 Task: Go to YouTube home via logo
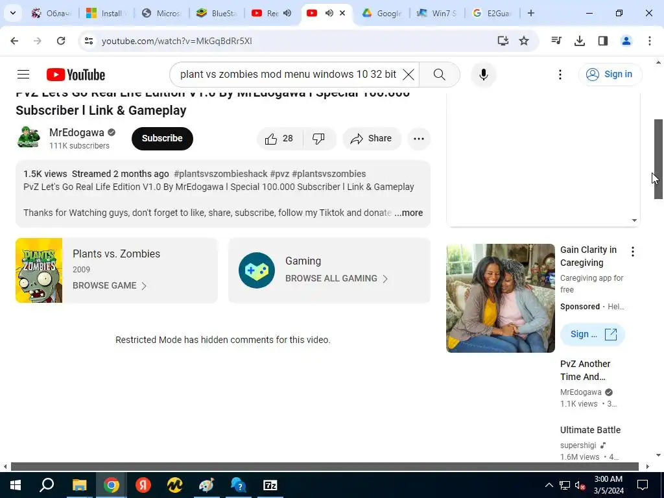(x=76, y=75)
